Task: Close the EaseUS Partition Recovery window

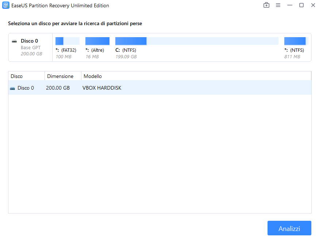Action: (x=313, y=5)
